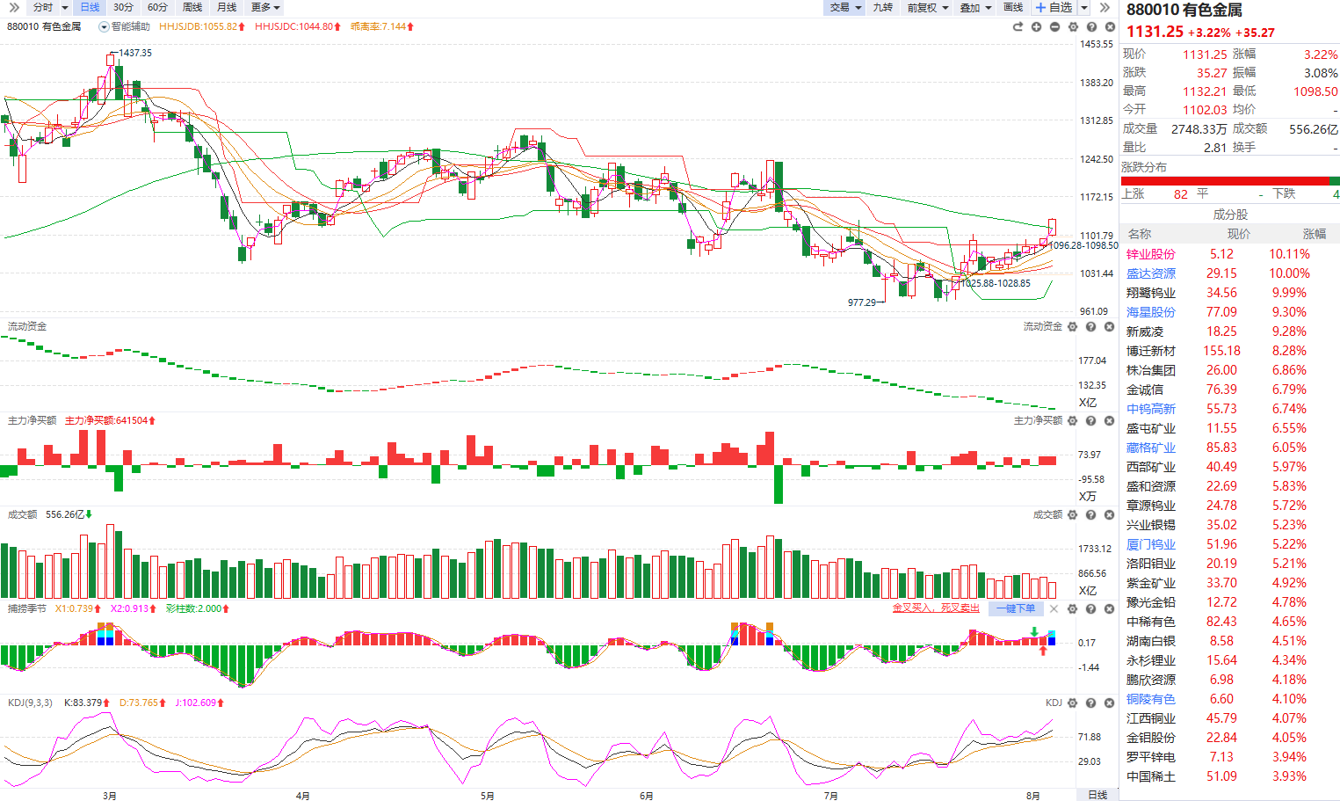Open 盛达资源 in the constituents list
Viewport: 1340px width, 801px height.
point(1150,273)
